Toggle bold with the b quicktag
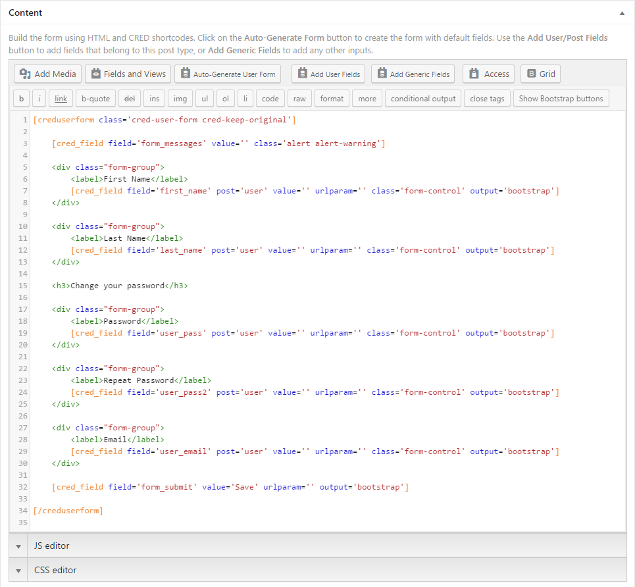The height and width of the screenshot is (587, 635). tap(22, 99)
